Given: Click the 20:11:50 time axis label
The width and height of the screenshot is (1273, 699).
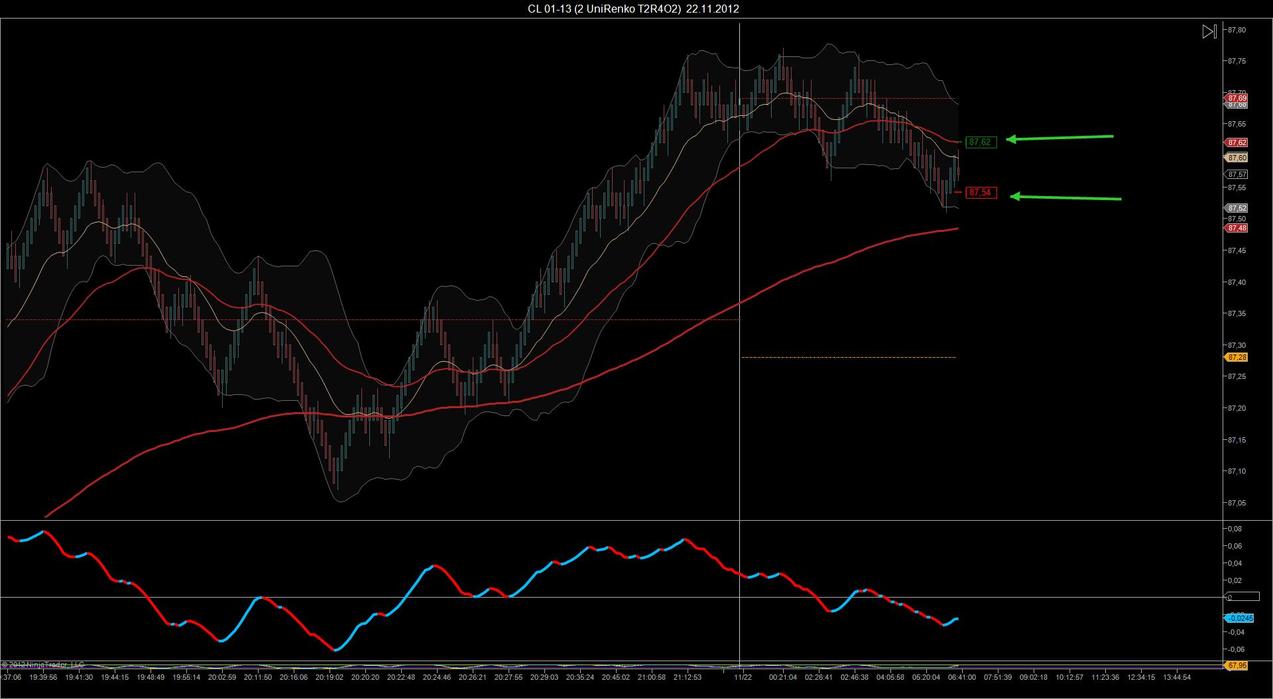Looking at the screenshot, I should pos(258,677).
